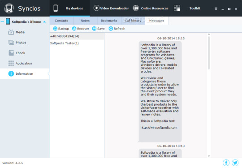Image resolution: width=242 pixels, height=168 pixels.
Task: Click the Ebook icon in the sidebar
Action: (x=11, y=53)
